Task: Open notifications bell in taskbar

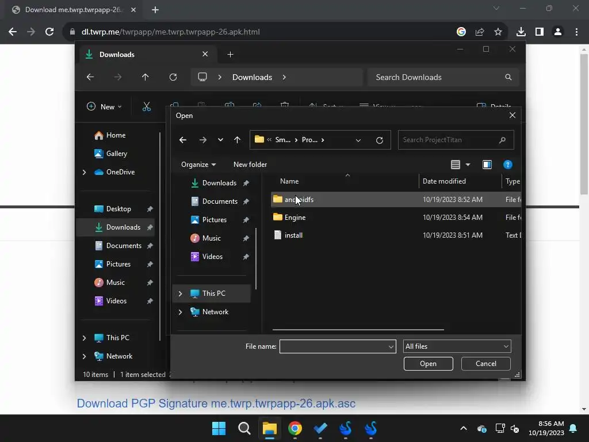Action: [573, 428]
